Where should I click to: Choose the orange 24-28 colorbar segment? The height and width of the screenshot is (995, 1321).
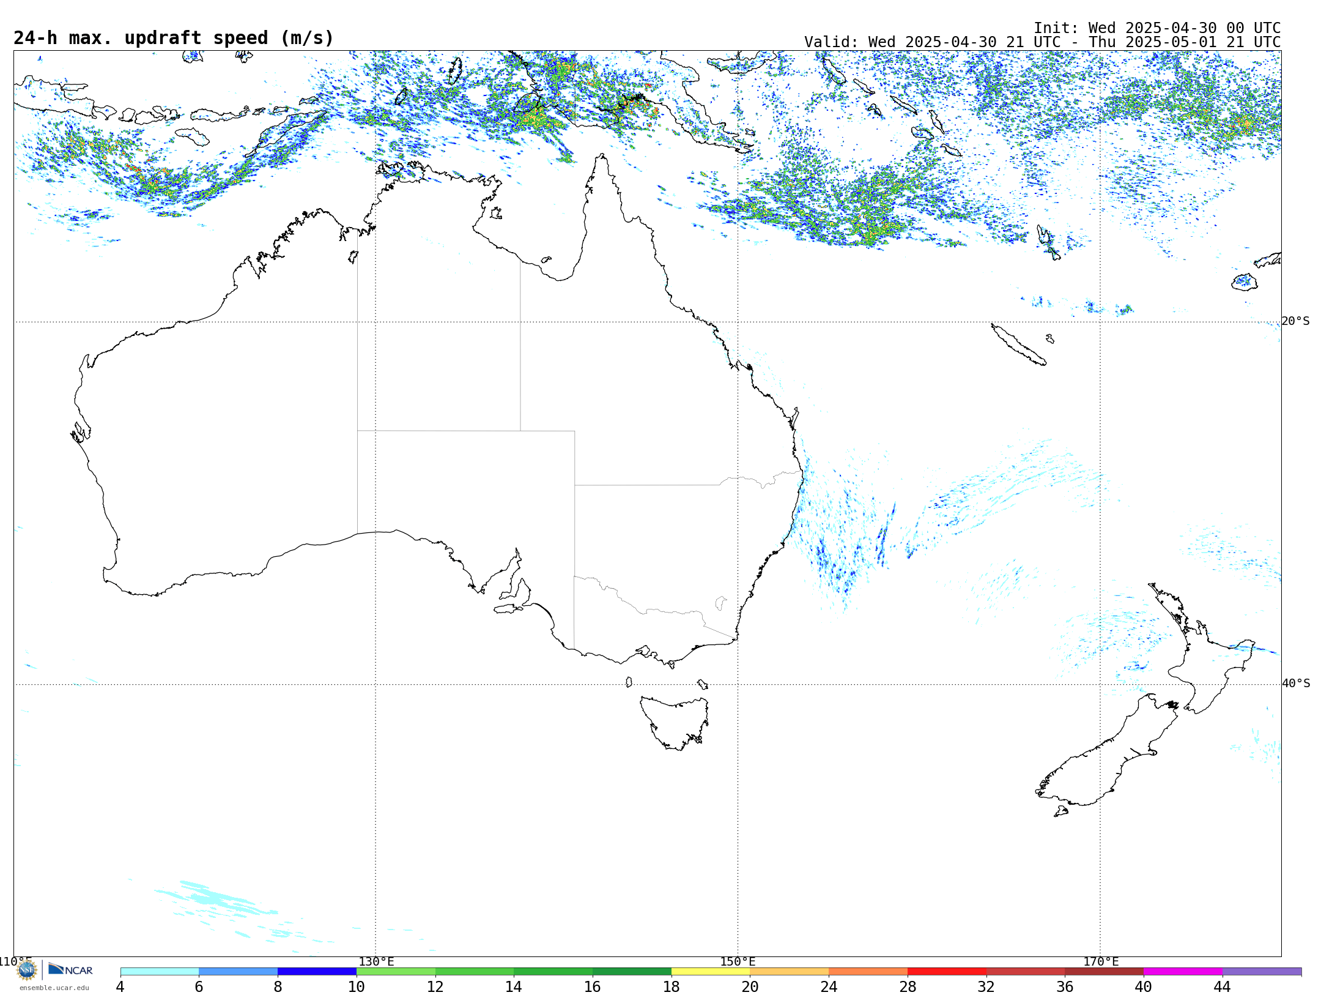click(868, 972)
